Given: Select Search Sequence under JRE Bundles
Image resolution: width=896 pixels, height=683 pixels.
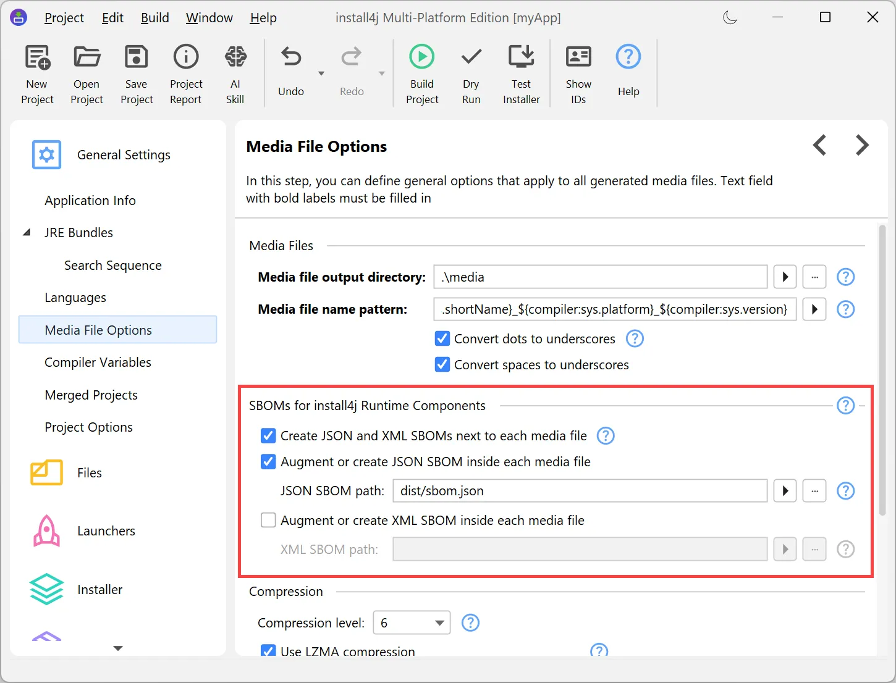Looking at the screenshot, I should (113, 266).
